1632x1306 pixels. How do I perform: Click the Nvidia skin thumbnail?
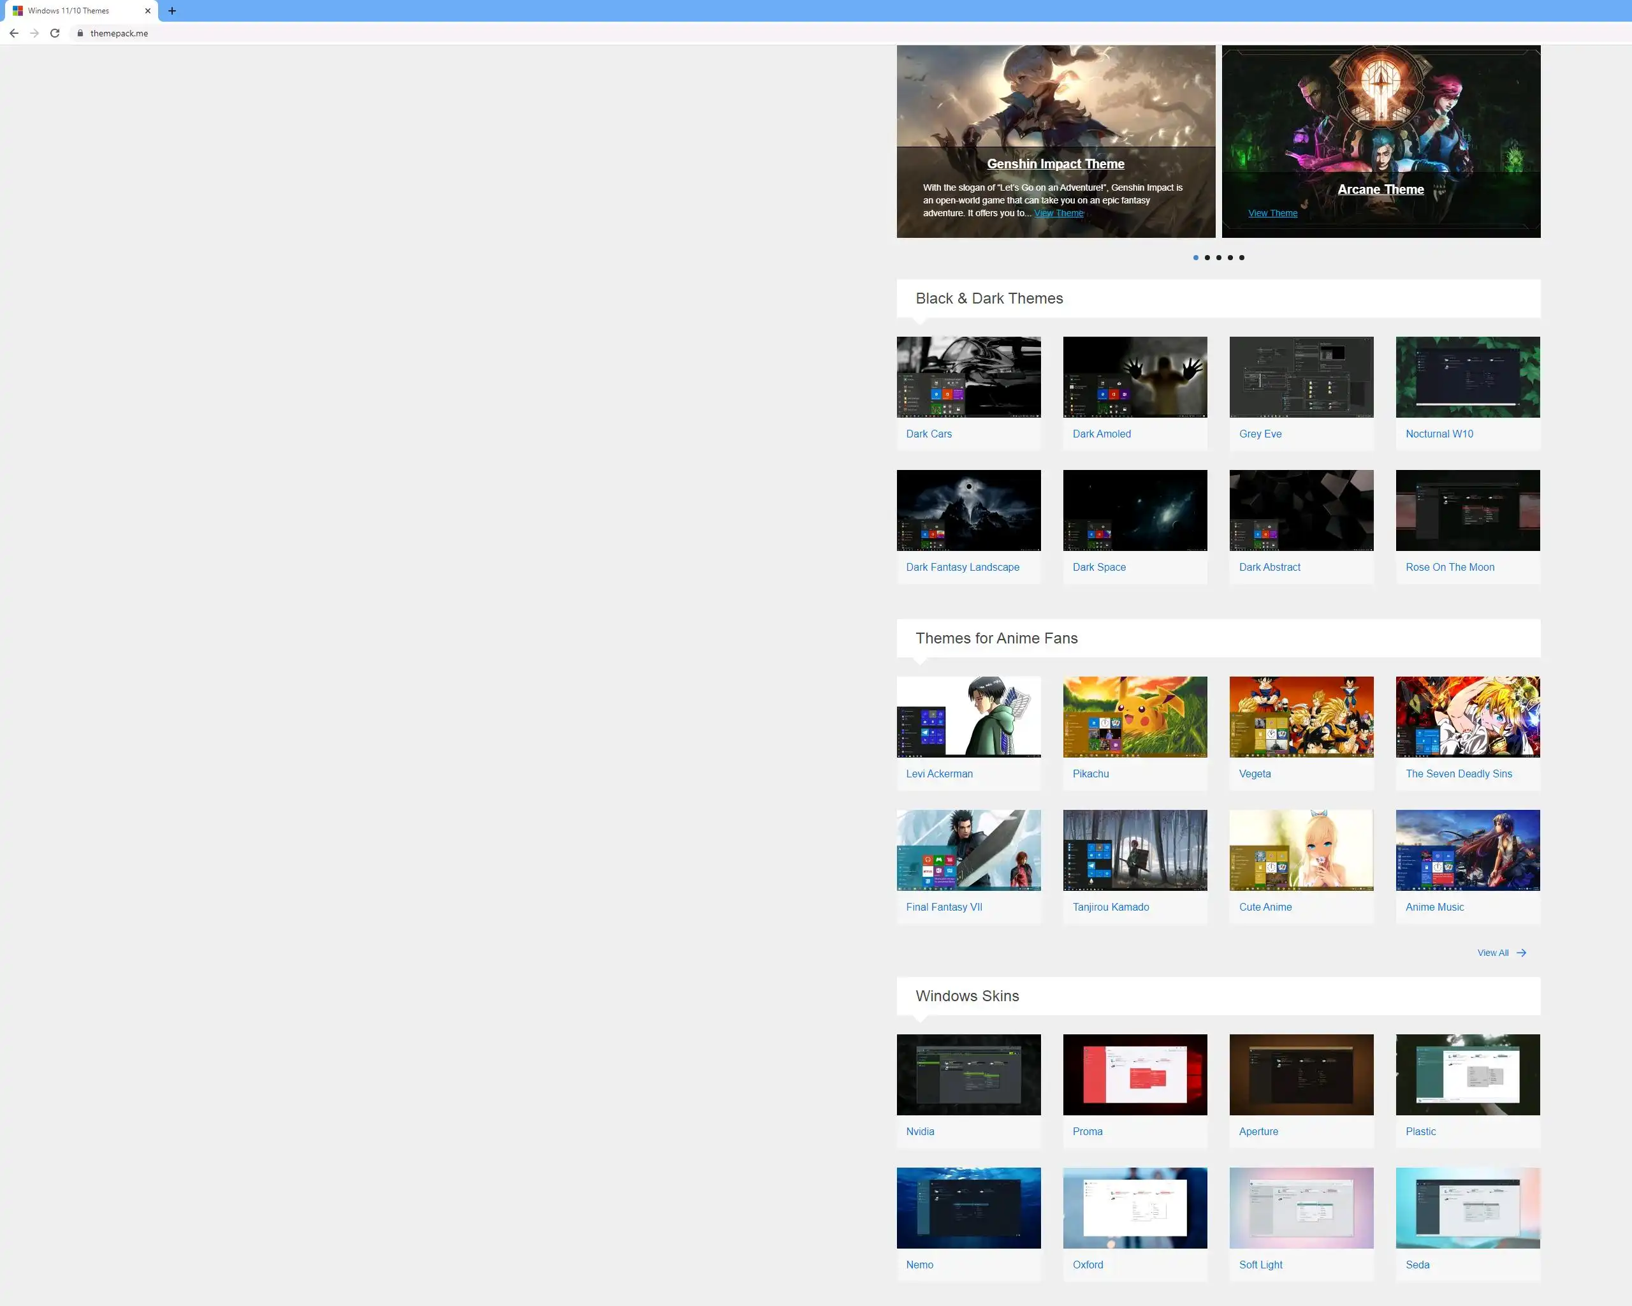968,1074
